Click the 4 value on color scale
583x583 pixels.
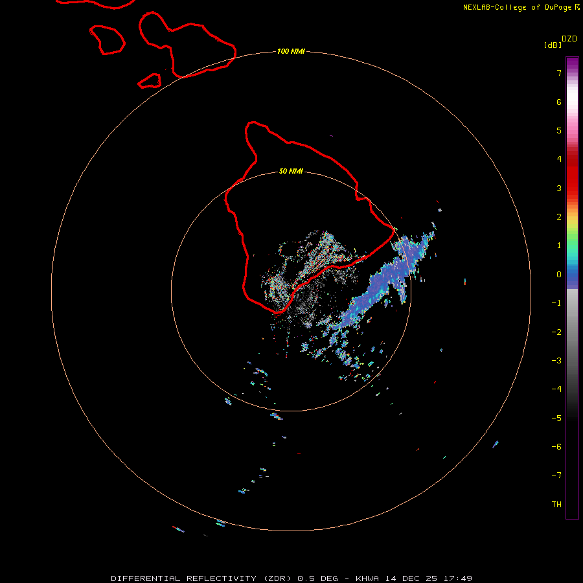pos(559,159)
